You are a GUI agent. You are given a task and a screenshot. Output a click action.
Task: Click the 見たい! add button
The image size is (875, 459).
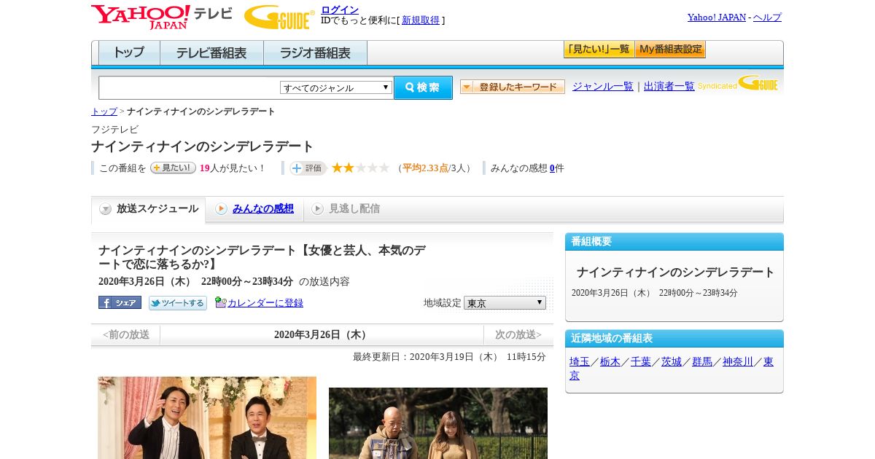[x=173, y=168]
